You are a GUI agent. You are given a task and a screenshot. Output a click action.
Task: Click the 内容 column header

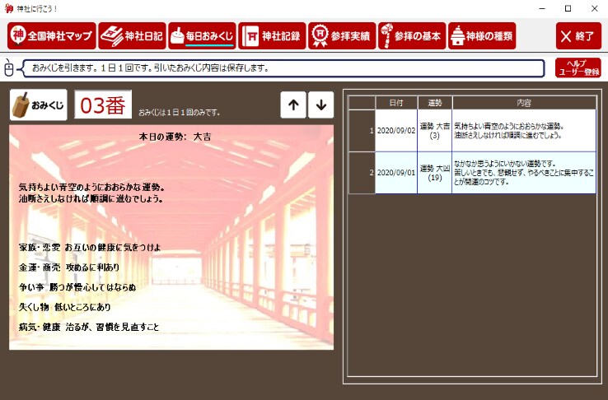pyautogui.click(x=523, y=103)
